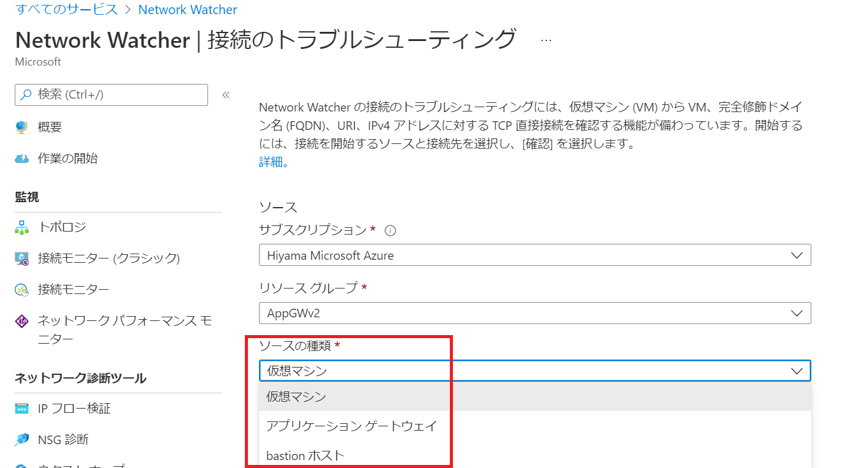Follow the 詳細。 link
Viewport: 850px width, 468px height.
click(x=274, y=162)
